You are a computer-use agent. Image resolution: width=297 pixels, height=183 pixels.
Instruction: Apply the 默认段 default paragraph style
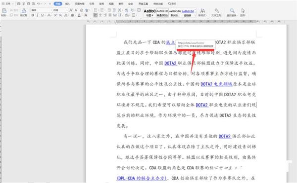(x=175, y=13)
